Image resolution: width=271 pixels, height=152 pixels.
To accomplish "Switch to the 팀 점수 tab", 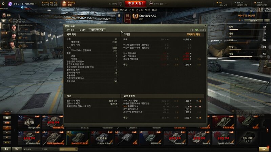I will click(83, 30).
